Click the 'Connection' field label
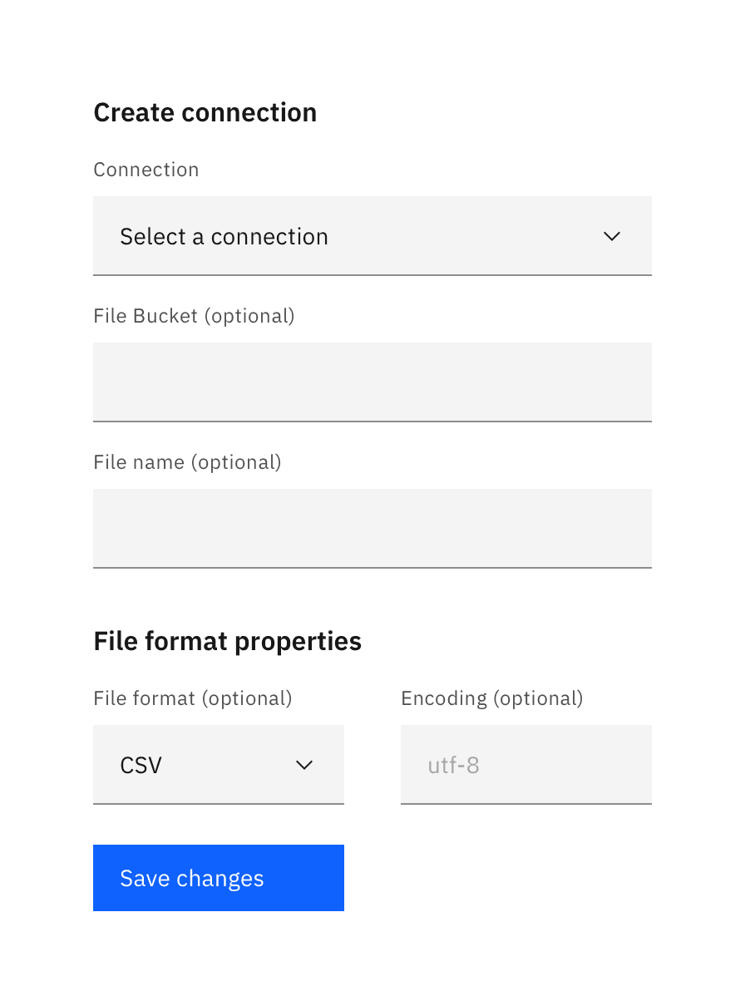Image resolution: width=745 pixels, height=991 pixels. (x=146, y=170)
